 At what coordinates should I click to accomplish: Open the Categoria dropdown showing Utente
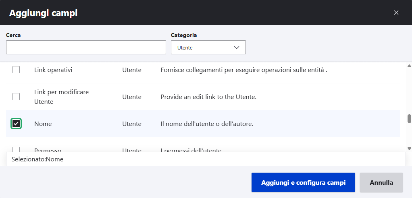(x=208, y=47)
